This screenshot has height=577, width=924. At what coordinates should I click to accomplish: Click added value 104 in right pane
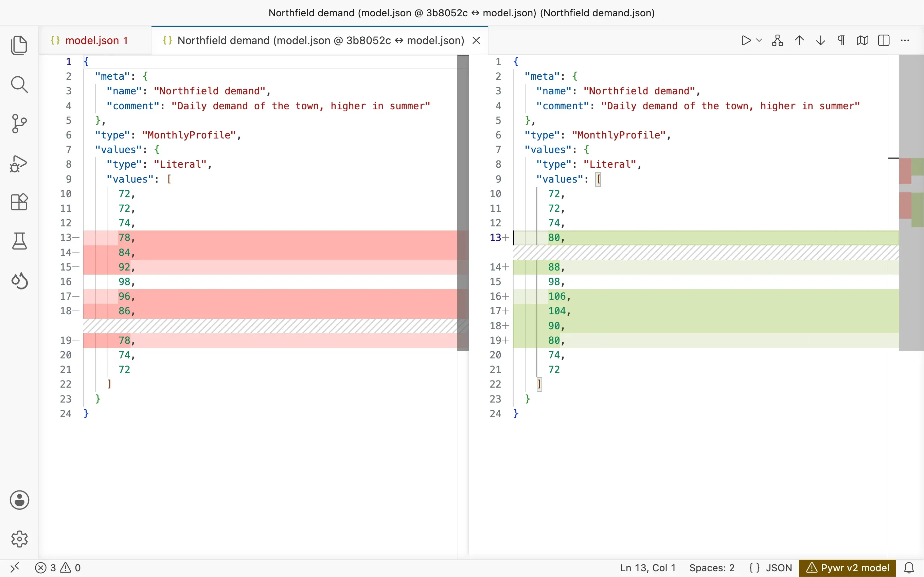tap(557, 311)
